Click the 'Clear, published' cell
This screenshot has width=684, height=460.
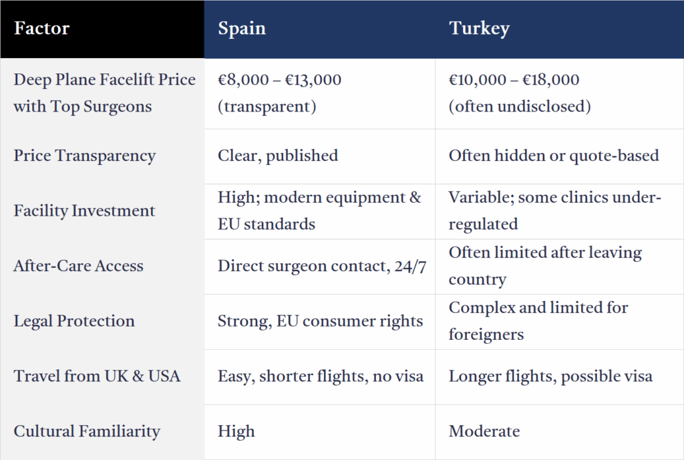coord(278,156)
